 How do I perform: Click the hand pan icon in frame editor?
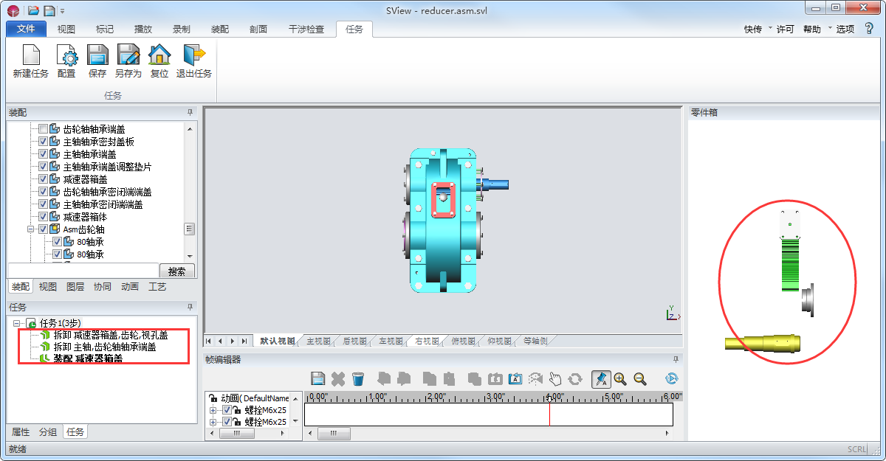pos(555,379)
